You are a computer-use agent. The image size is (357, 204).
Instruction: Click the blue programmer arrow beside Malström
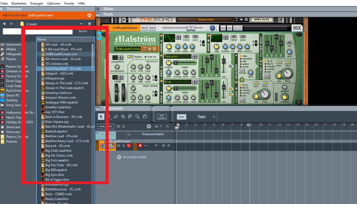(99, 35)
